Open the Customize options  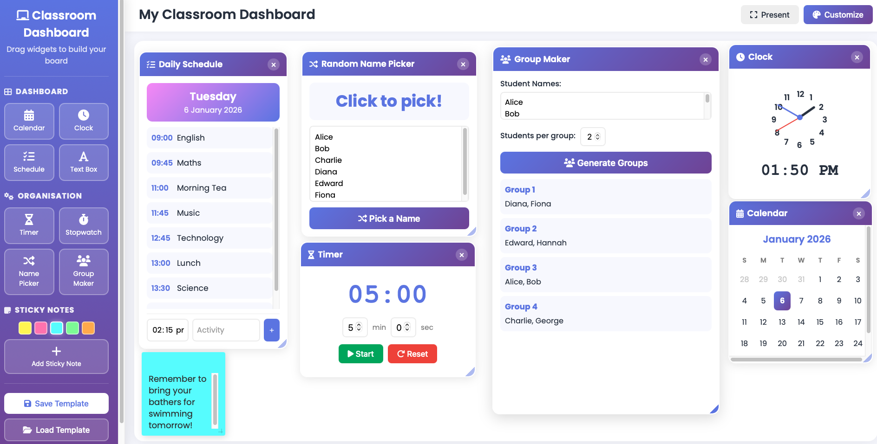[x=838, y=15]
